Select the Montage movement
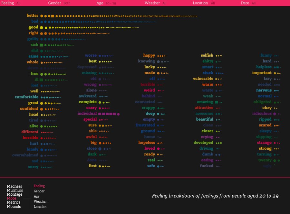290x214 pixels. coord(15,194)
